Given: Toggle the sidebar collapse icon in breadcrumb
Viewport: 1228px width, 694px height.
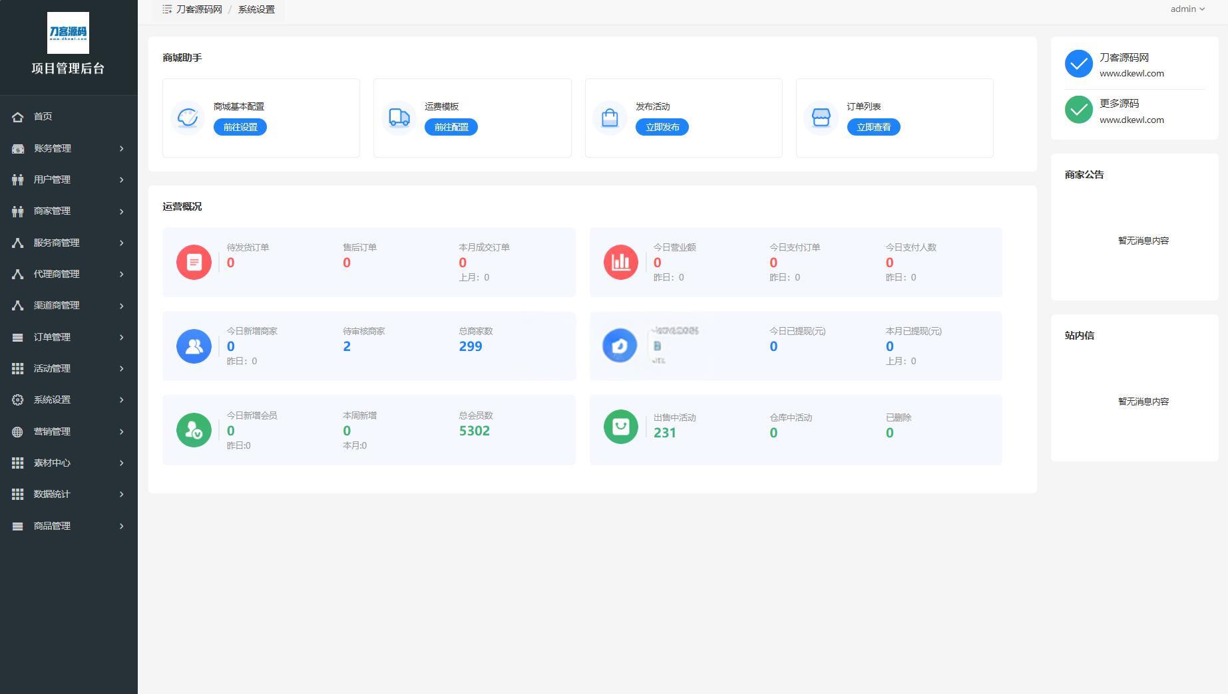Looking at the screenshot, I should tap(167, 9).
